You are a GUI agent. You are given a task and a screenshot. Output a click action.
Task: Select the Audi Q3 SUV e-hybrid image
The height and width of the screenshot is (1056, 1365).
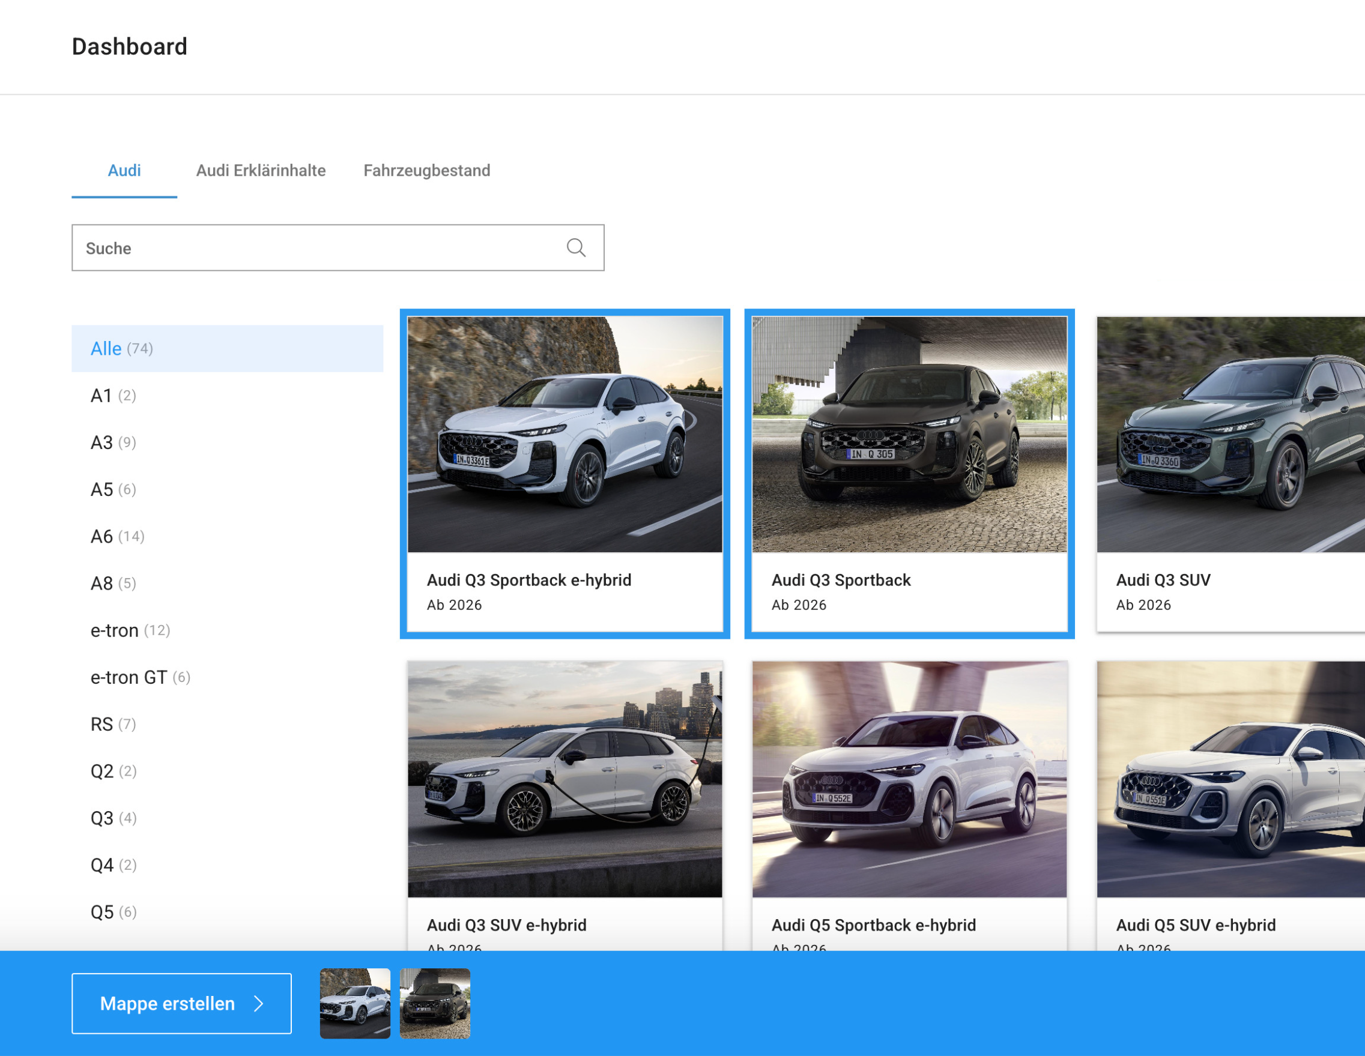tap(564, 779)
